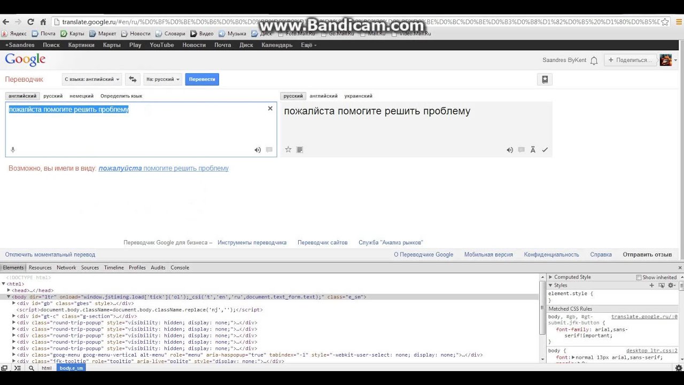This screenshot has width=684, height=385.
Task: Go to the Google logo homepage
Action: [x=25, y=60]
